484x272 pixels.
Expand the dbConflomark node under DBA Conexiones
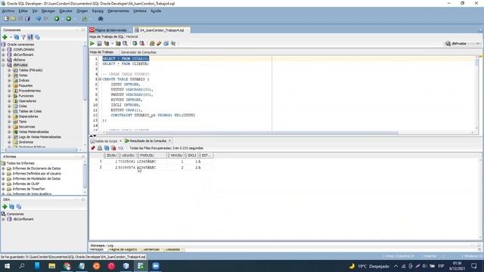[x=3, y=219]
